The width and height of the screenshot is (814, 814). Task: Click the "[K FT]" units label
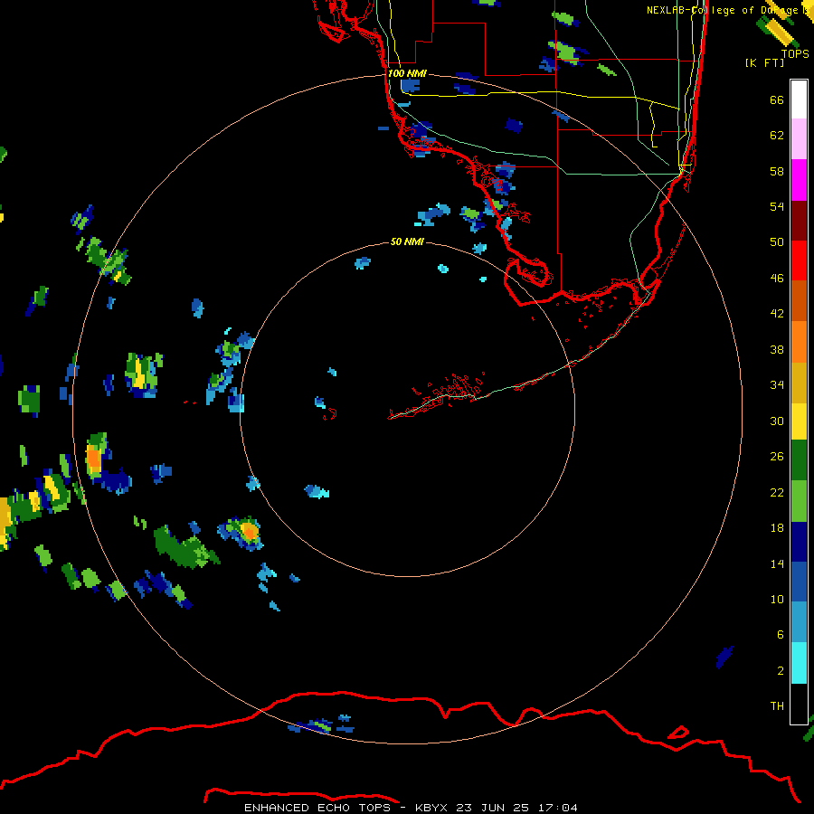(x=764, y=62)
